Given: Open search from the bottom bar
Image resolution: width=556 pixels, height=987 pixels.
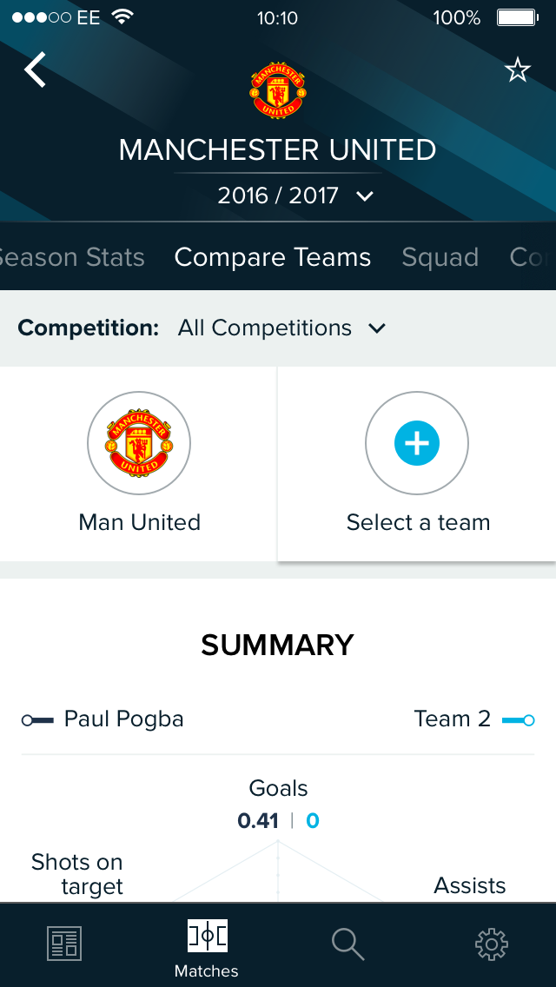Looking at the screenshot, I should (x=347, y=944).
